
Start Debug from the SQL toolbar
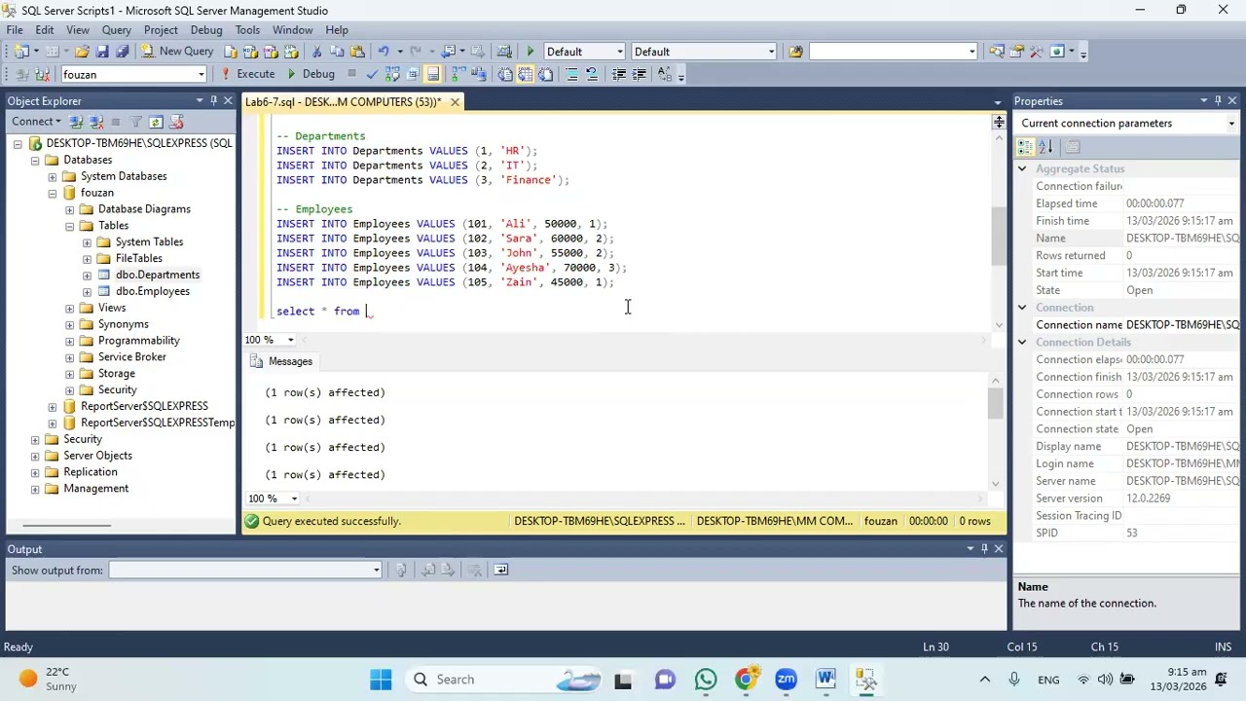coord(311,74)
